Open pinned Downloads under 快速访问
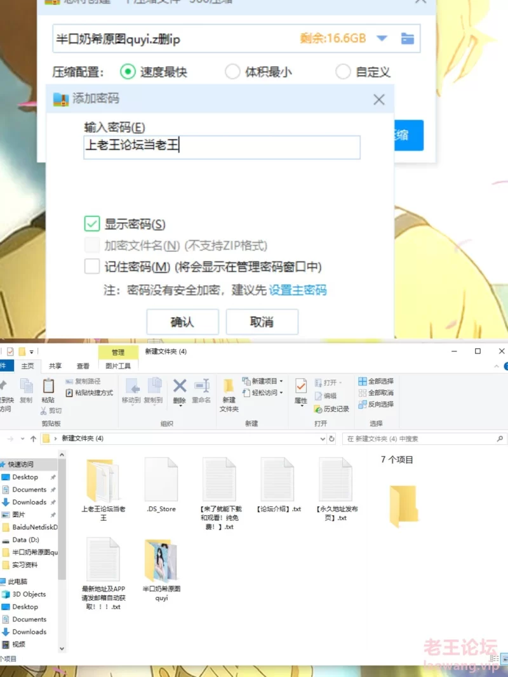The image size is (508, 677). [29, 502]
